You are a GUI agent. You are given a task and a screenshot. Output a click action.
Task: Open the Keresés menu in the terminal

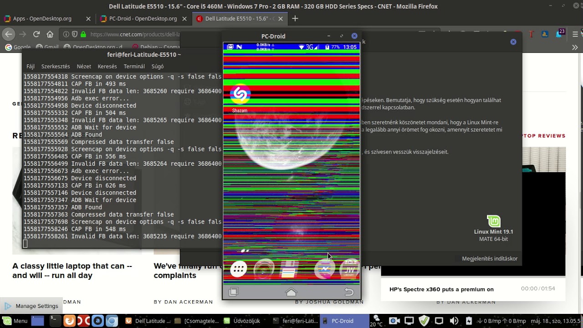[107, 67]
